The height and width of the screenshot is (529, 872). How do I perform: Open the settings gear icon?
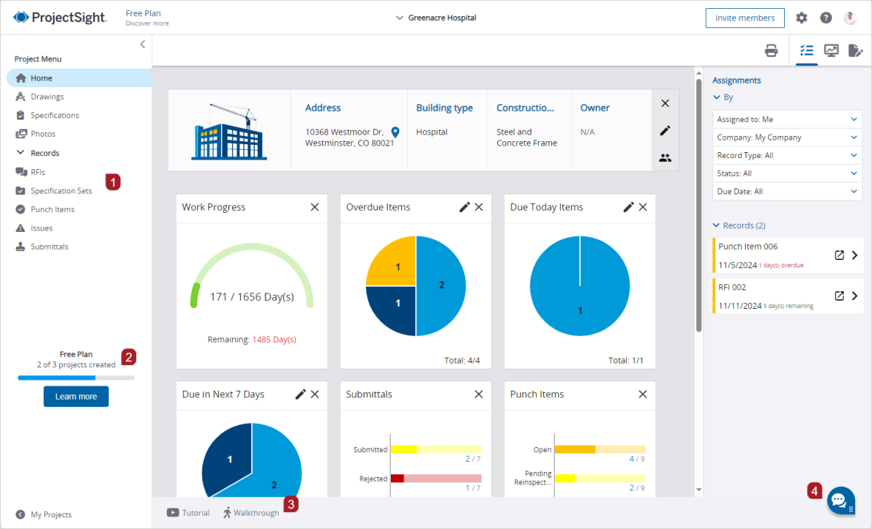coord(801,18)
